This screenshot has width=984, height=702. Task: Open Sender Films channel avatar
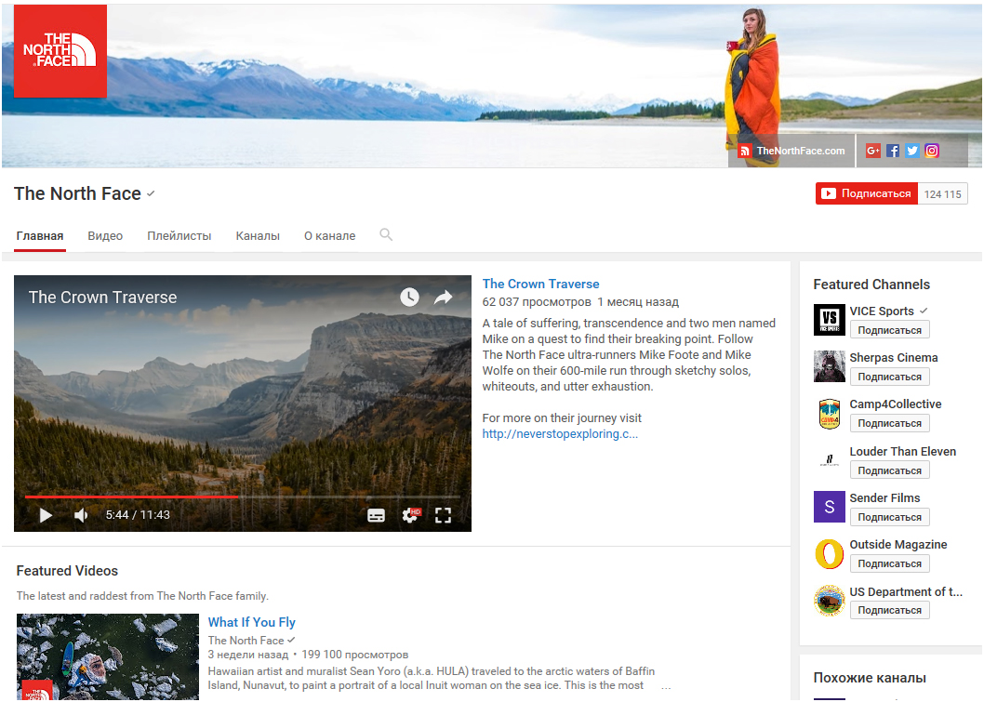[x=829, y=507]
